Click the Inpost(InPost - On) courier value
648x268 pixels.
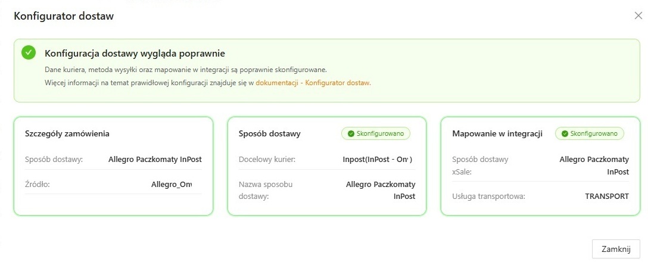[378, 160]
